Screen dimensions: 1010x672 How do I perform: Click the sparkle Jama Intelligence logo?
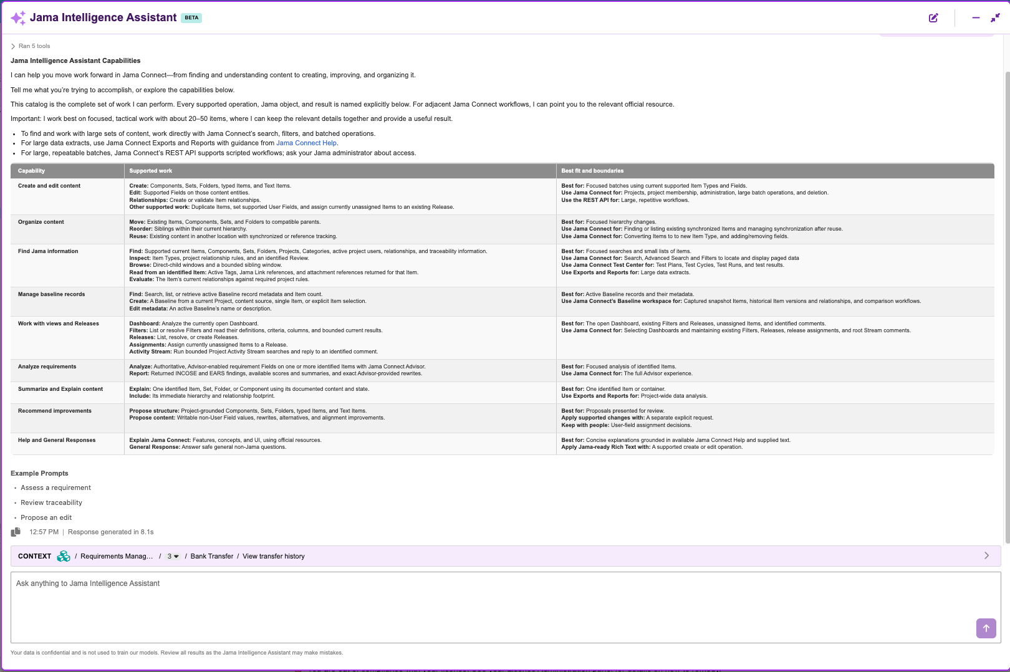click(18, 18)
